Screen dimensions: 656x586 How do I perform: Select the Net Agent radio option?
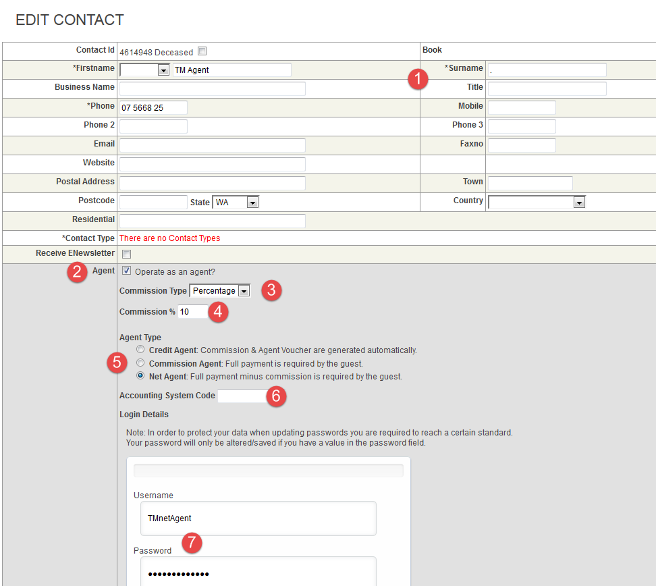click(x=140, y=376)
